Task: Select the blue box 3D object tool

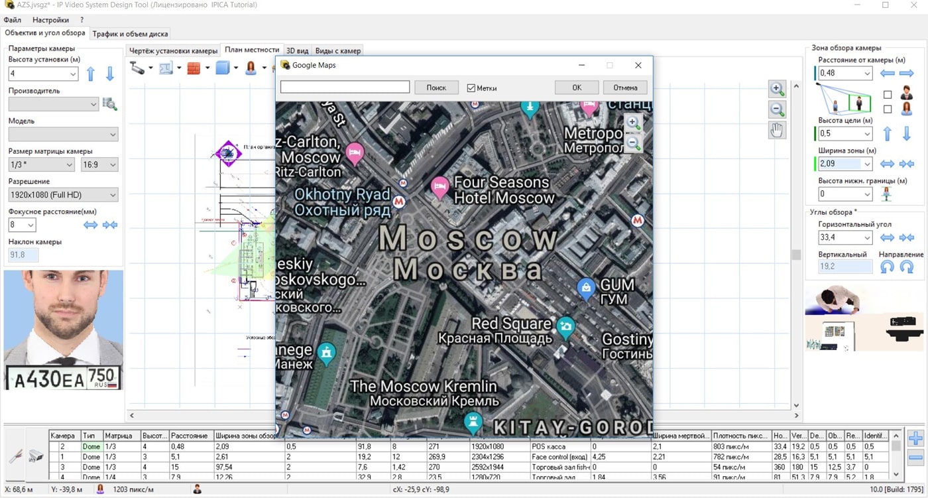Action: click(223, 68)
